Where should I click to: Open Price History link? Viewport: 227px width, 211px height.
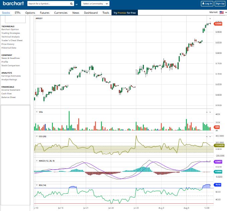click(x=8, y=44)
